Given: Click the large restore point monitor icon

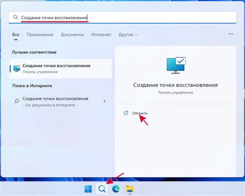Looking at the screenshot, I should (176, 65).
